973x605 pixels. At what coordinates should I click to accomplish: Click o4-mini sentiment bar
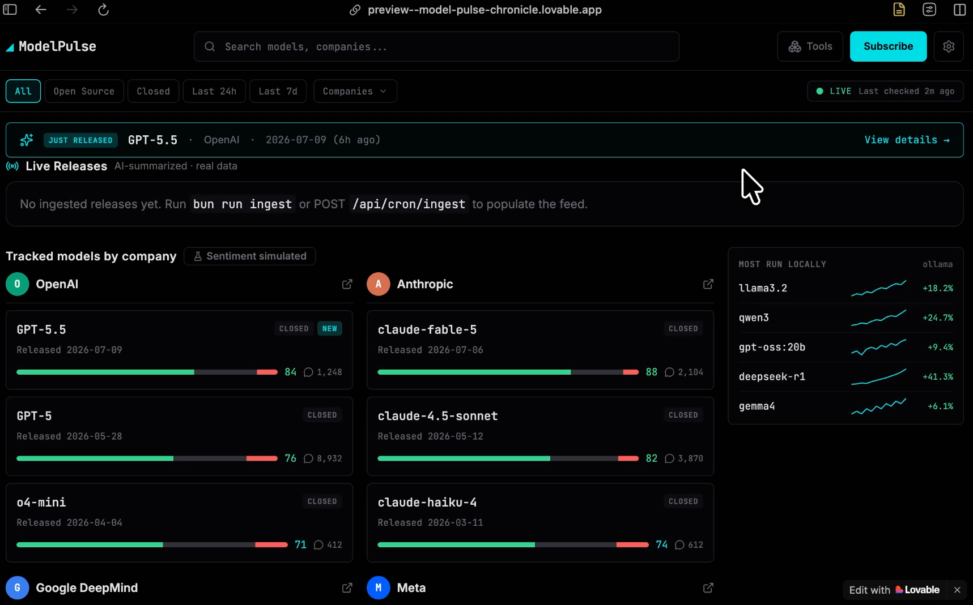point(152,545)
